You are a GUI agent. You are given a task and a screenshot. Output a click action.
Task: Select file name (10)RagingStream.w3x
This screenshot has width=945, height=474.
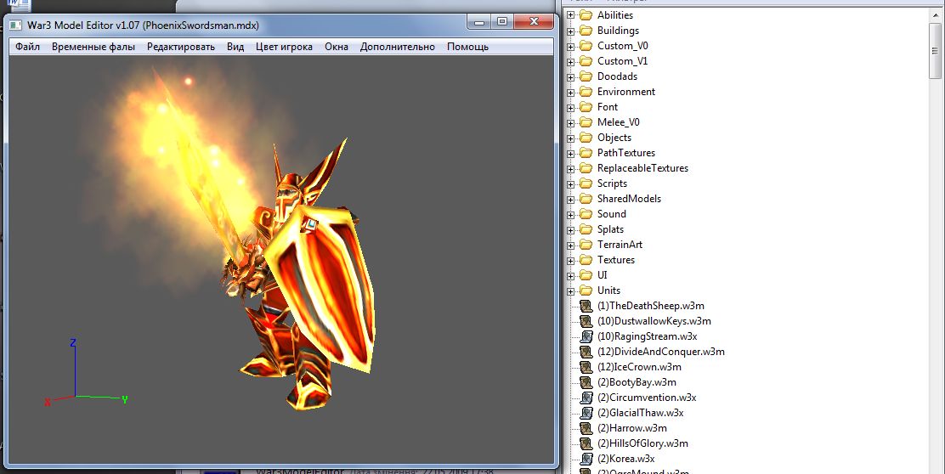(647, 336)
